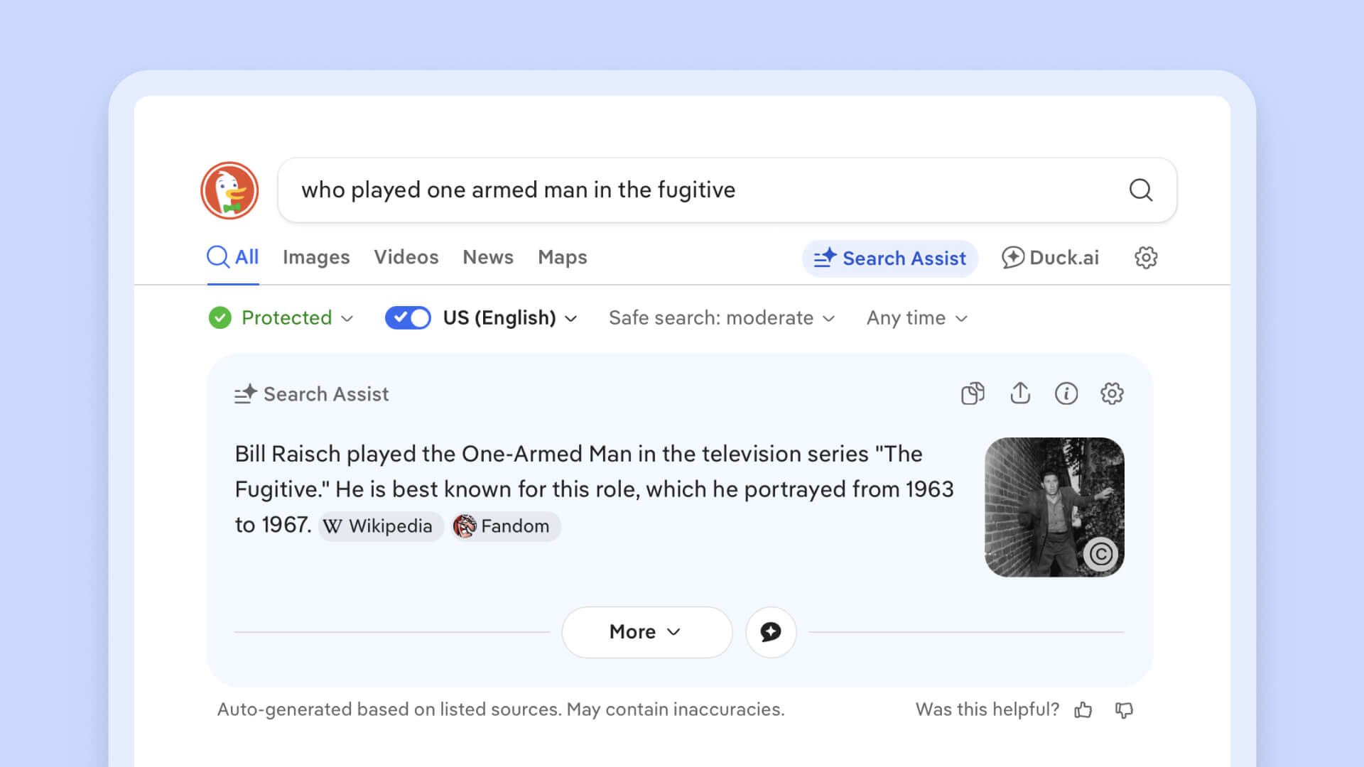Click the DuckDuckGo duck logo
The width and height of the screenshot is (1364, 767).
229,190
